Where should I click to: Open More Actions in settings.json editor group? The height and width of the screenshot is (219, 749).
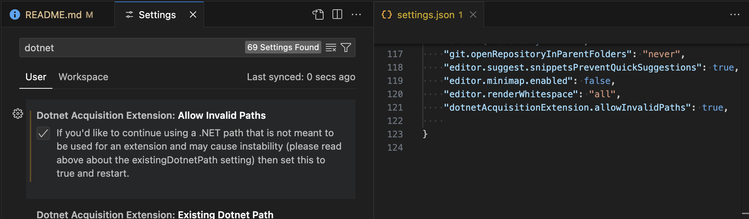[734, 14]
